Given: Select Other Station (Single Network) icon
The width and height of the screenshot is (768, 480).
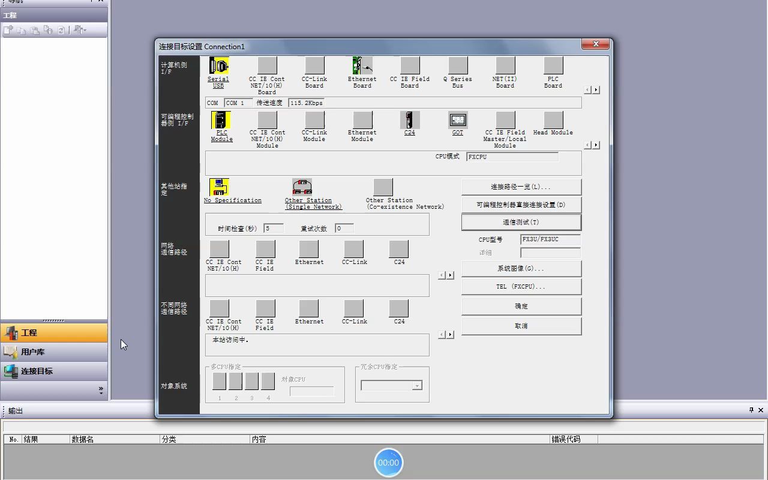Looking at the screenshot, I should (302, 187).
